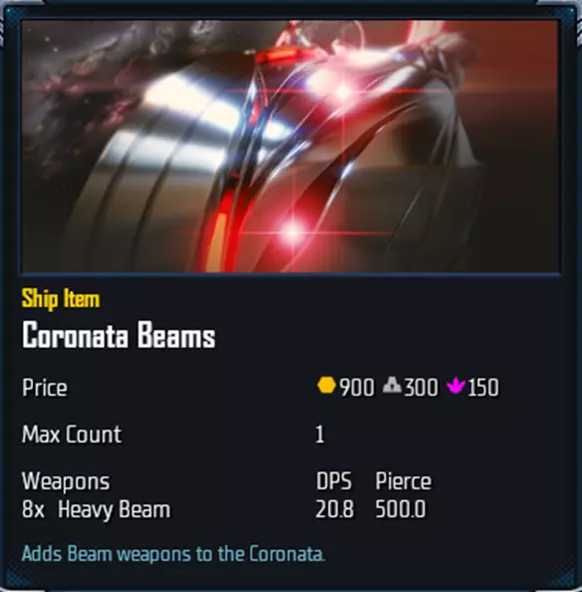582x592 pixels.
Task: Click the Weapons heading
Action: click(66, 481)
